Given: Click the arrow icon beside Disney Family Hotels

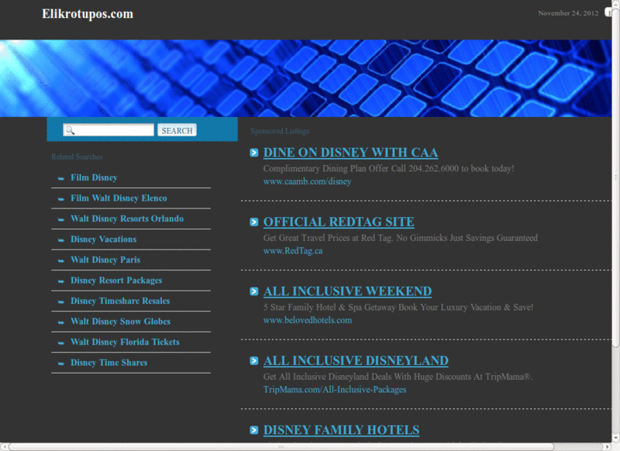Looking at the screenshot, I should [x=254, y=430].
